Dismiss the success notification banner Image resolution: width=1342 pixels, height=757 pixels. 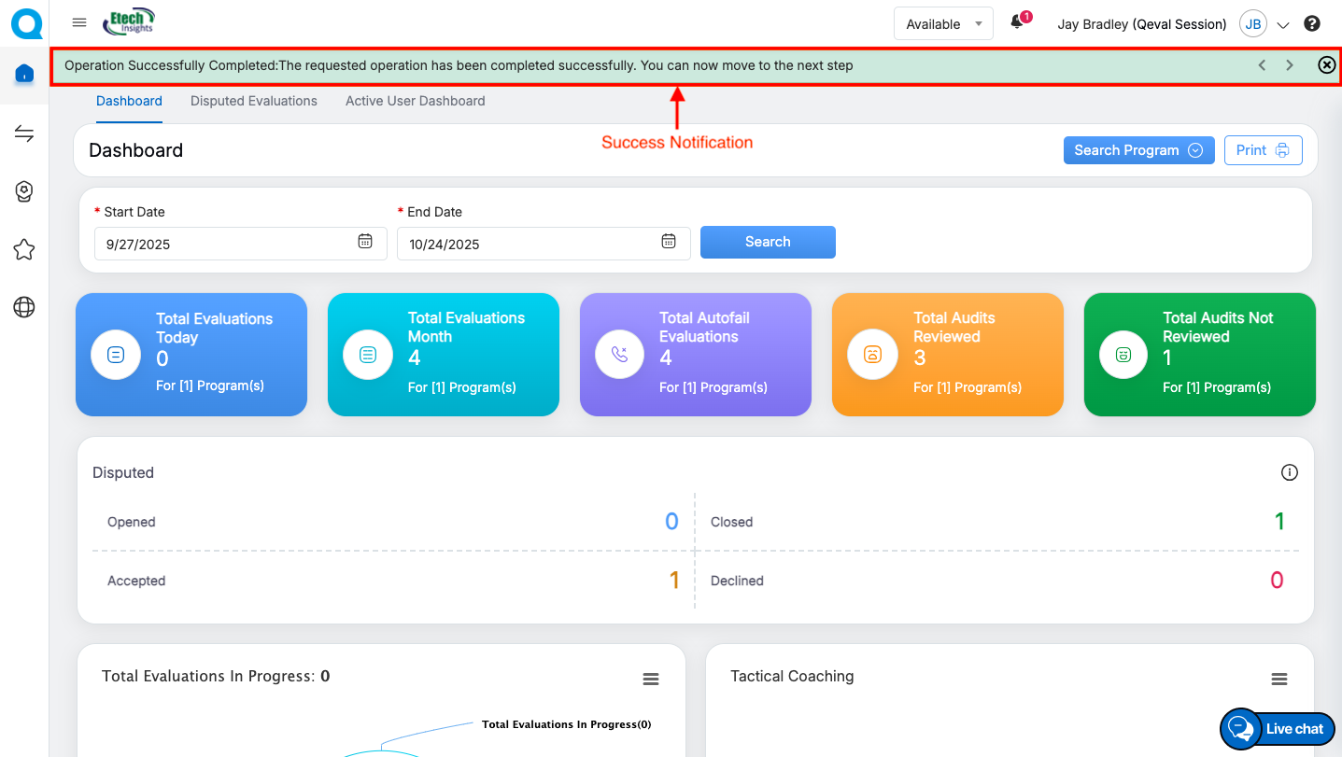coord(1326,65)
